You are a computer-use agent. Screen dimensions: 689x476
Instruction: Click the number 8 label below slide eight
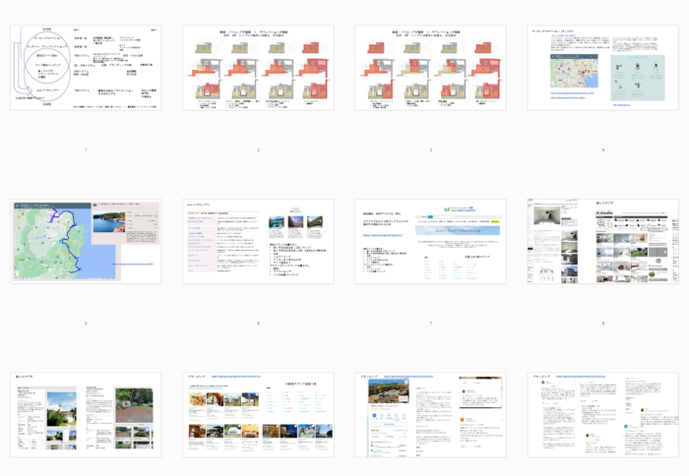(x=602, y=324)
